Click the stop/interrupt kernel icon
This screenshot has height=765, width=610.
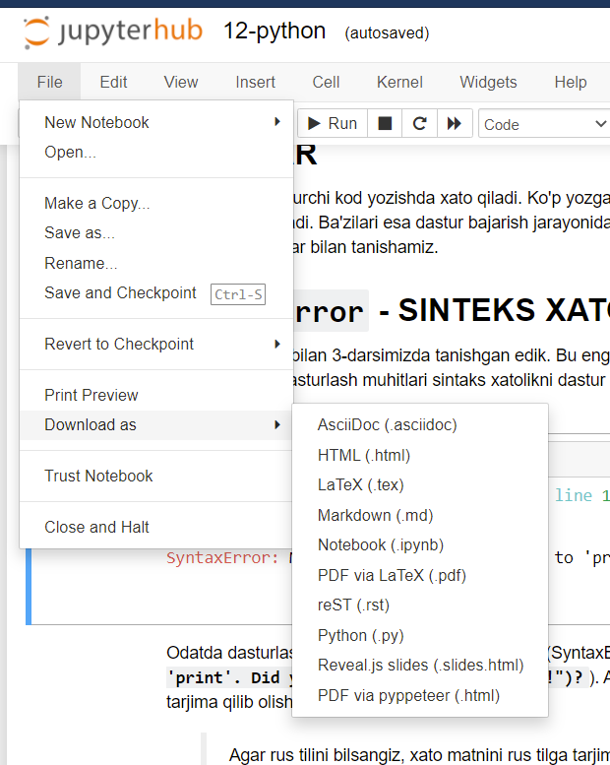coord(385,123)
